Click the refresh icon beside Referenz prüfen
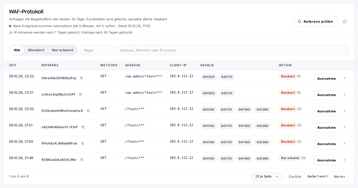358x188 pixels. click(x=345, y=22)
